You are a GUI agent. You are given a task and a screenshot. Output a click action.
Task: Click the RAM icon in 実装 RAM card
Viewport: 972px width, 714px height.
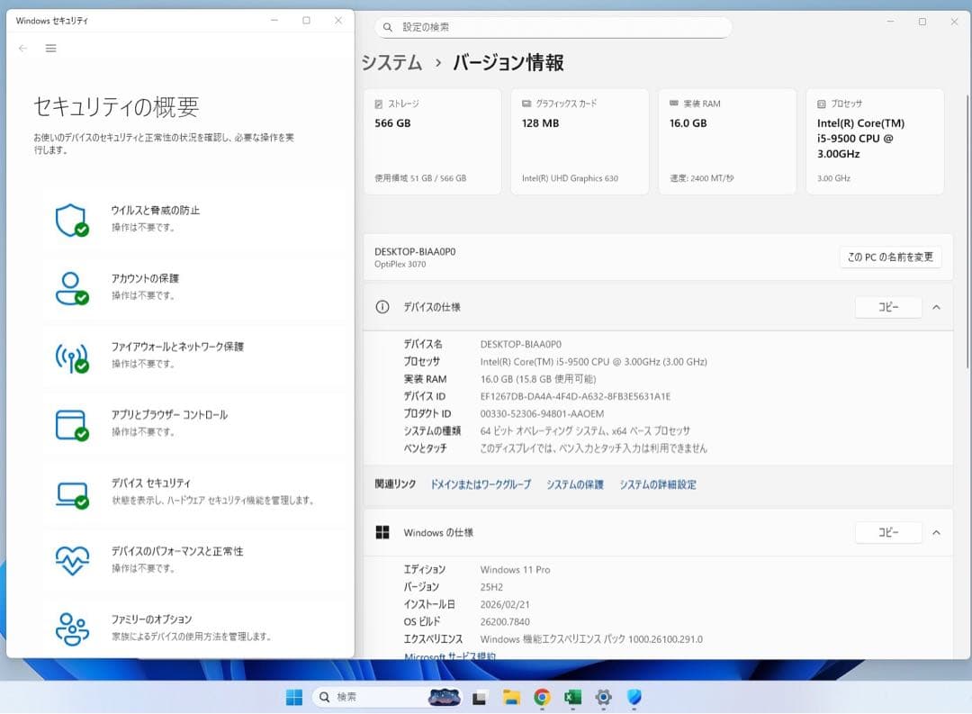(674, 104)
